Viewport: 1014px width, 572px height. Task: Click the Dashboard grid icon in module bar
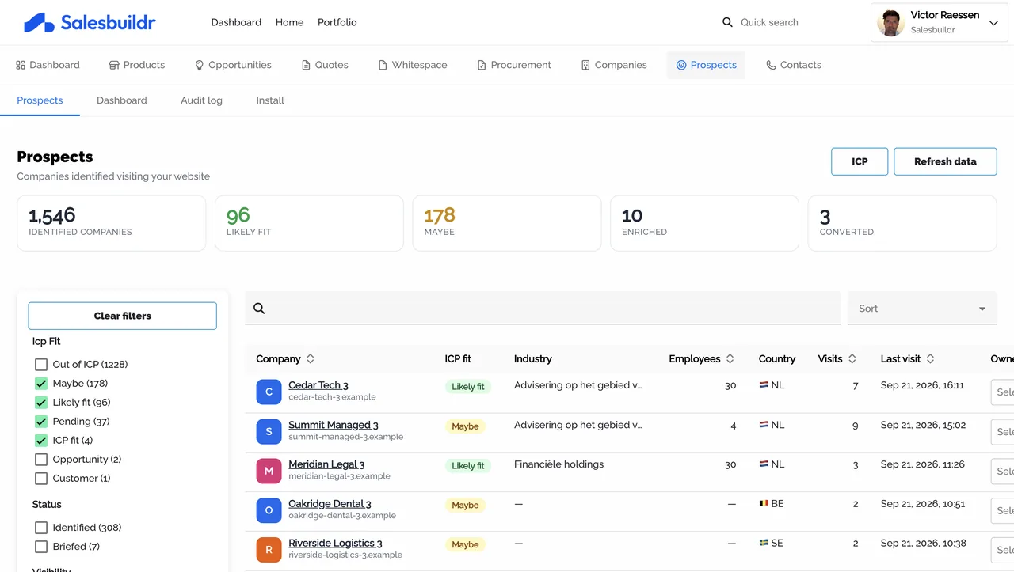point(21,65)
